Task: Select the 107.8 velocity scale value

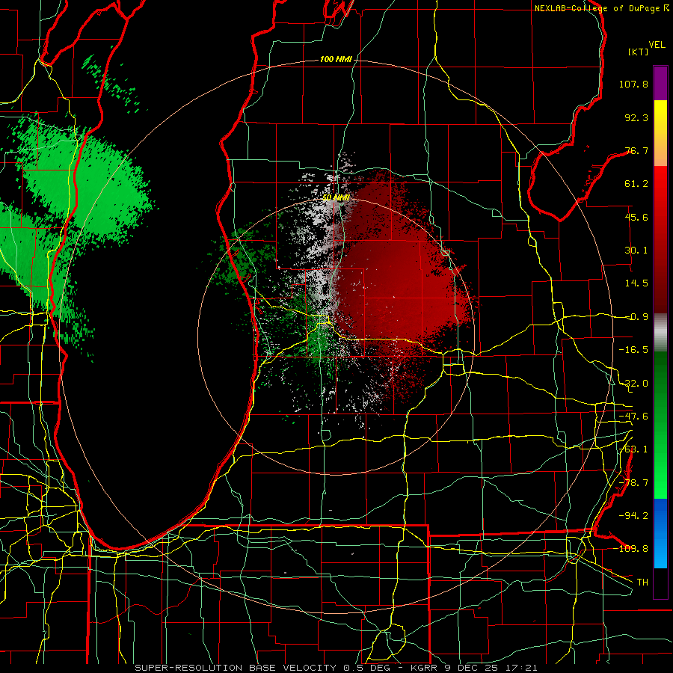Action: pyautogui.click(x=633, y=84)
